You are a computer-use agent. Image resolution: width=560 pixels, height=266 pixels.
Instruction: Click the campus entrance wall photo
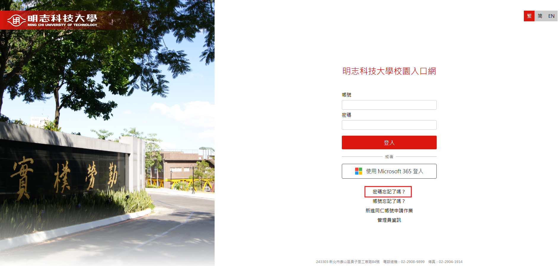[x=107, y=133]
